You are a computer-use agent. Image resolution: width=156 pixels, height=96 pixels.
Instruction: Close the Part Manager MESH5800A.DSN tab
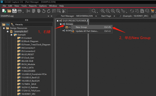96,16
